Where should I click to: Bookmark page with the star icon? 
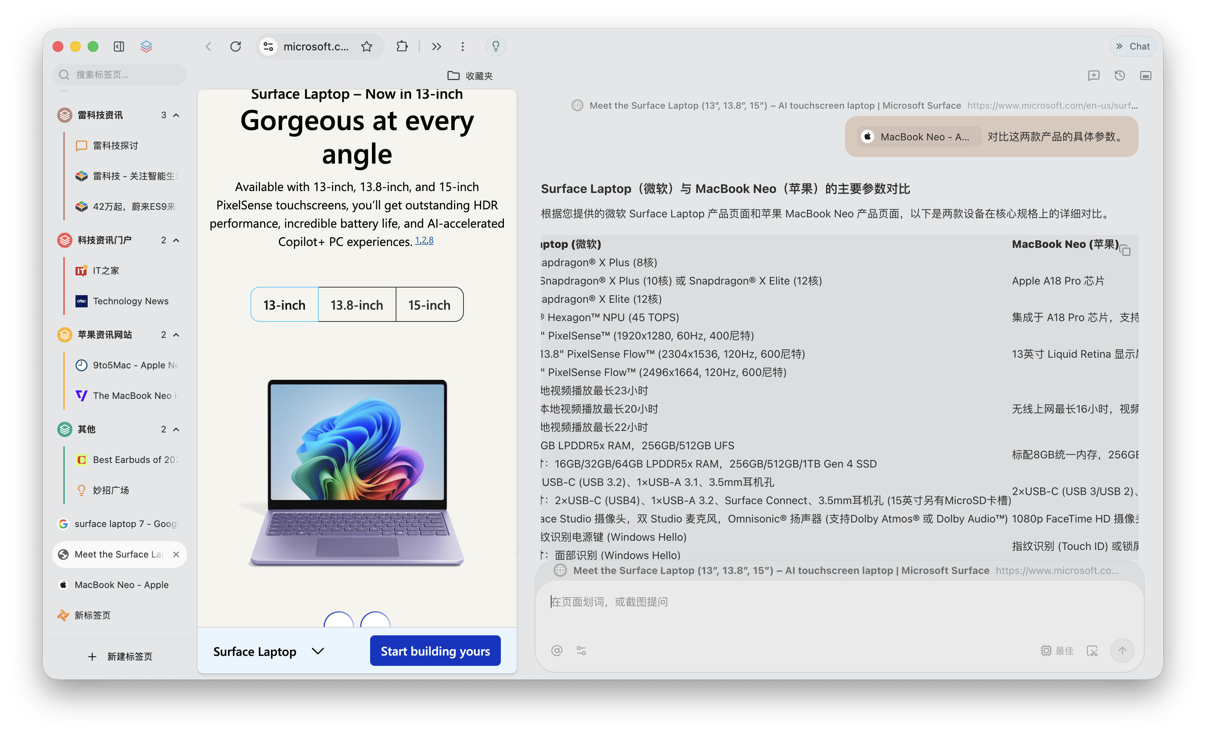[367, 47]
